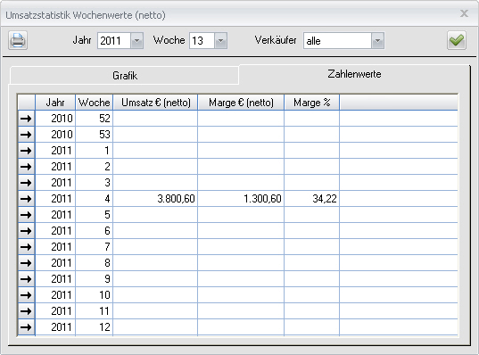Image resolution: width=479 pixels, height=355 pixels.
Task: Select row arrow for 2011 week 12
Action: pos(26,327)
